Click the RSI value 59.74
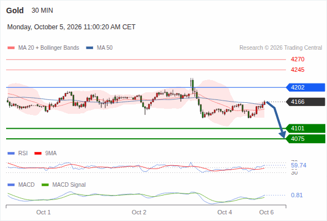This screenshot has width=327, height=221. coord(299,166)
